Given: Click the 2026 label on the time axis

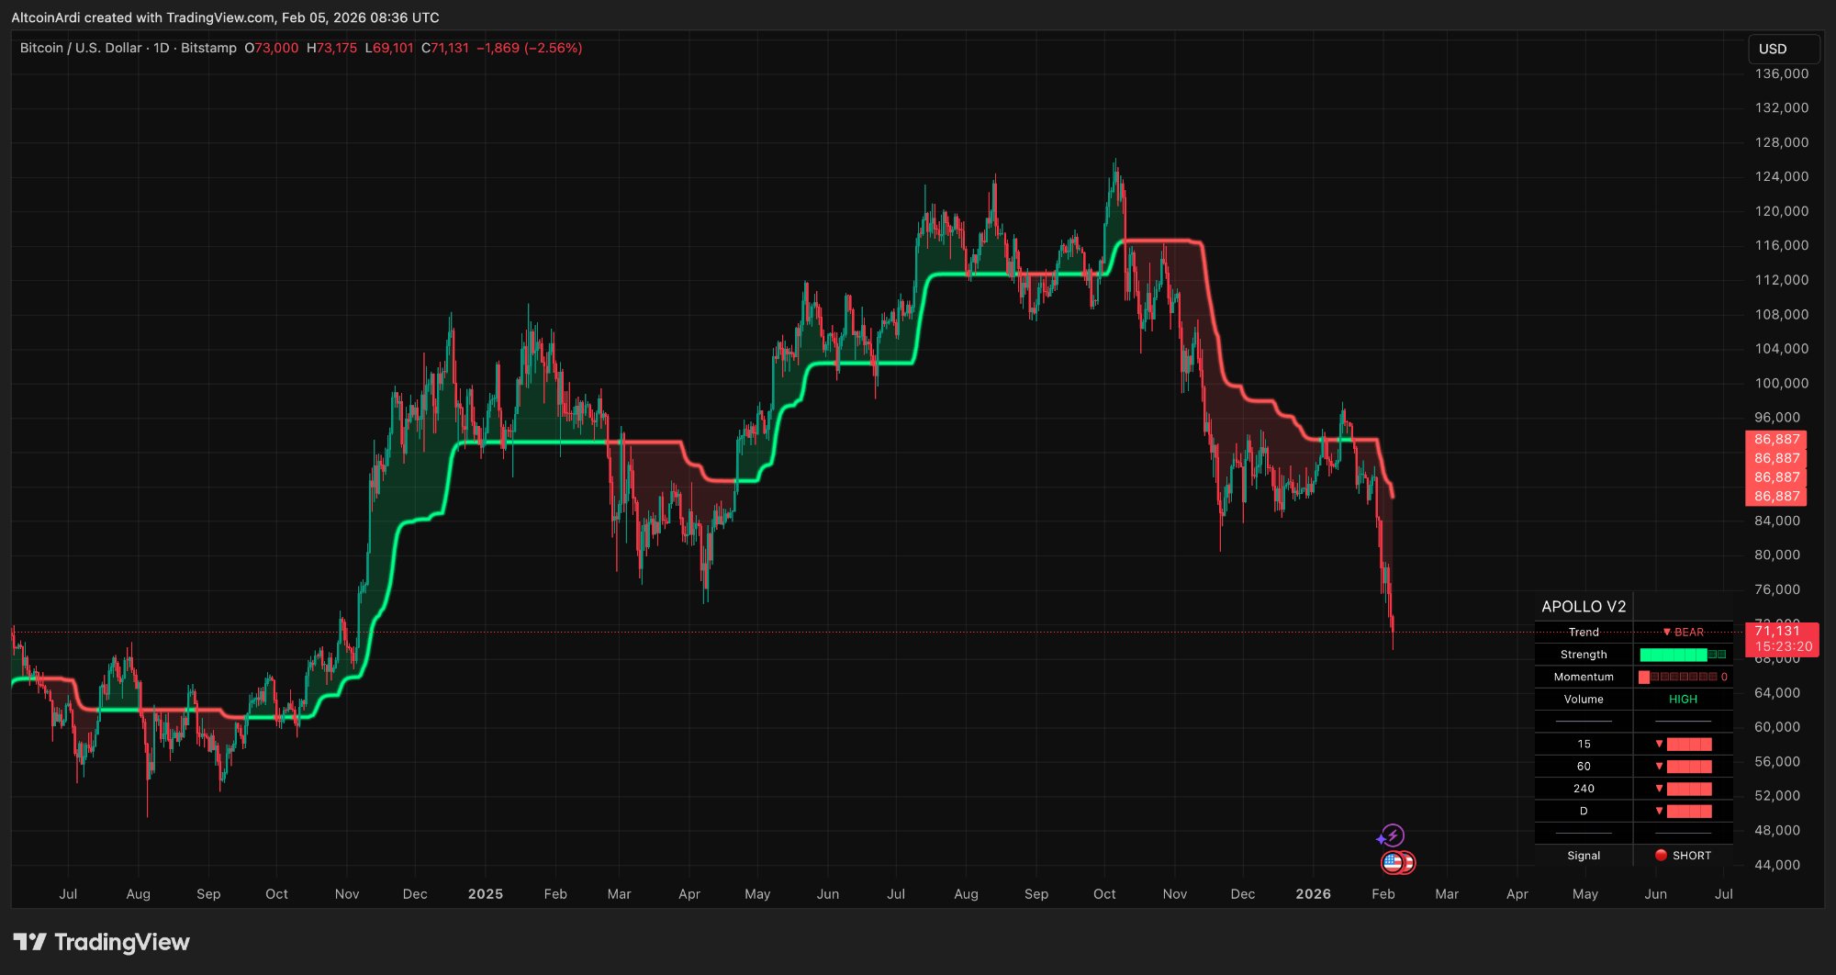Looking at the screenshot, I should [1313, 893].
